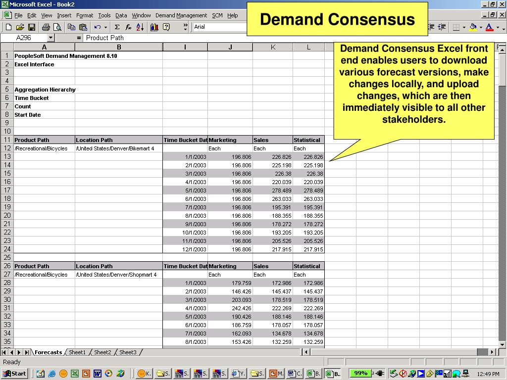The image size is (507, 380).
Task: Apply yellow Fill Color bucket
Action: 473,27
